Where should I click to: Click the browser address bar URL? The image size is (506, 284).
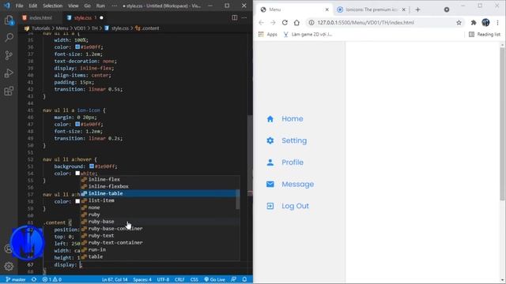(x=365, y=23)
